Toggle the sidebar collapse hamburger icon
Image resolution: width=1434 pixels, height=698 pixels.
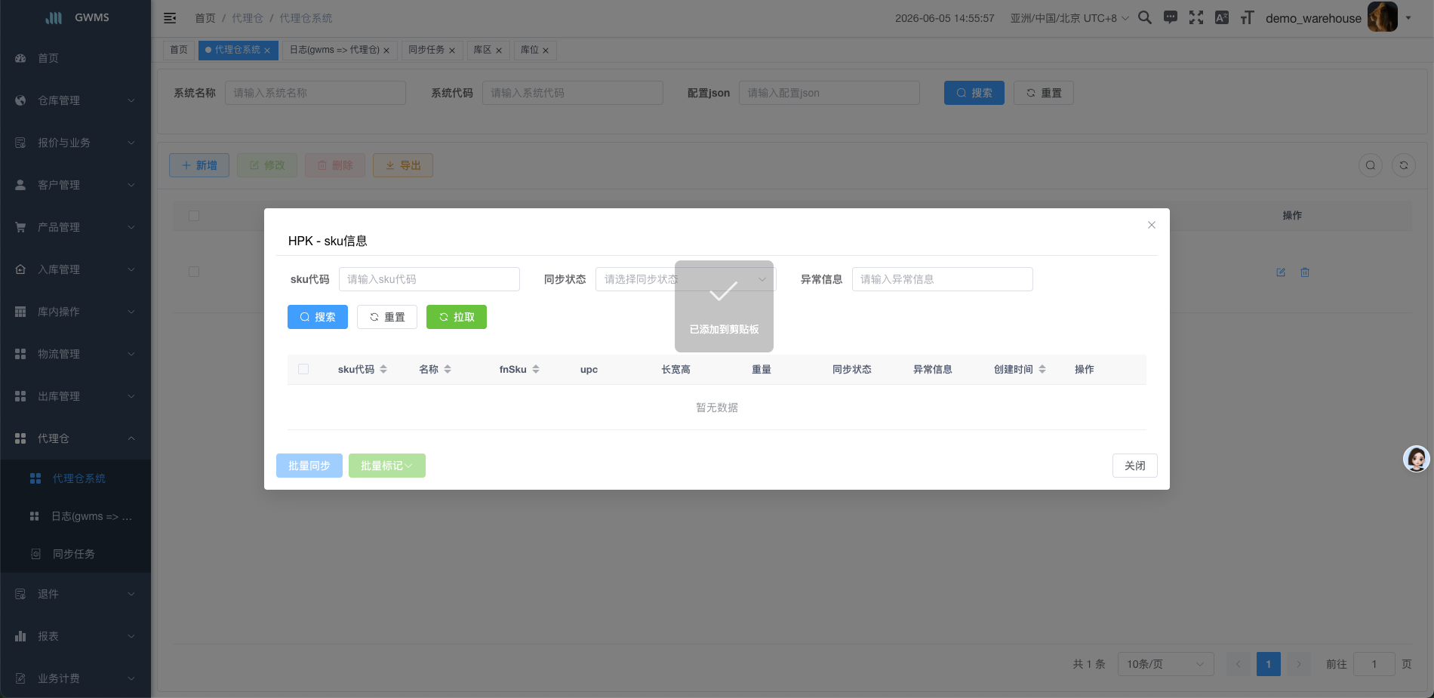pos(170,18)
